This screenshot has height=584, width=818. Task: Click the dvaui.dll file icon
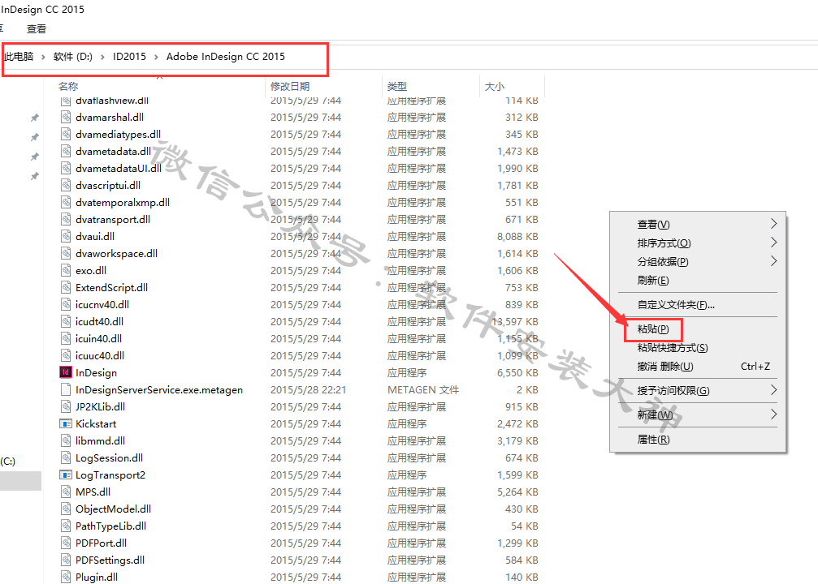(x=66, y=236)
